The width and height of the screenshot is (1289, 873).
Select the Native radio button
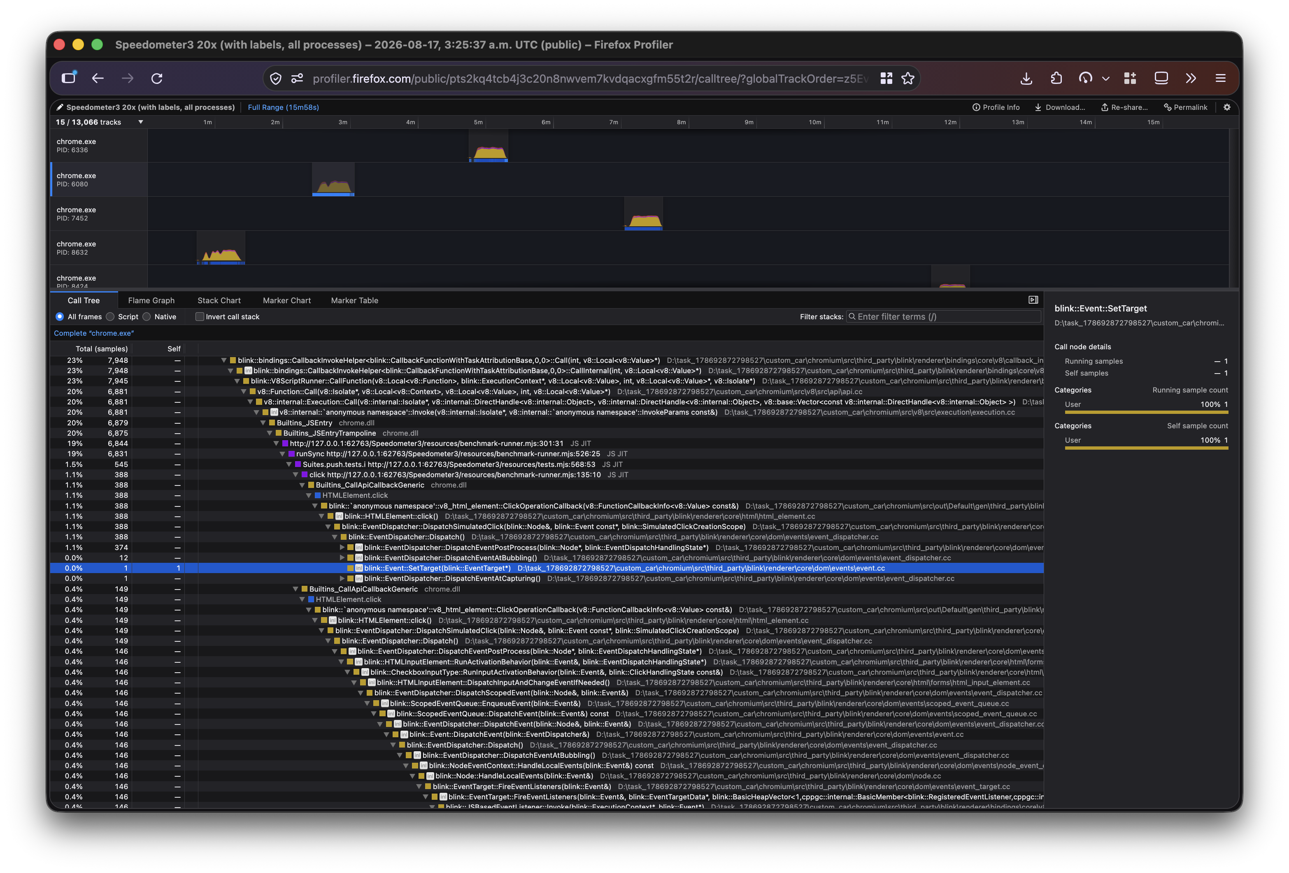click(x=147, y=316)
